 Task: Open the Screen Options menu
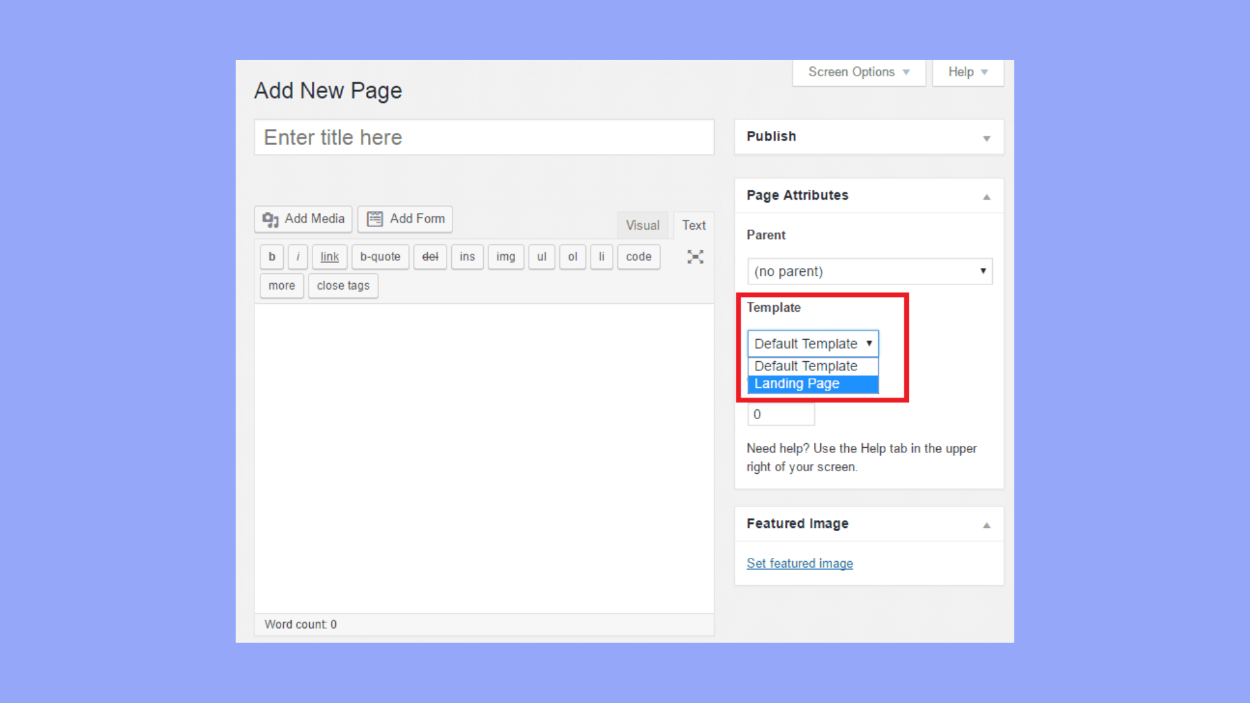(858, 72)
